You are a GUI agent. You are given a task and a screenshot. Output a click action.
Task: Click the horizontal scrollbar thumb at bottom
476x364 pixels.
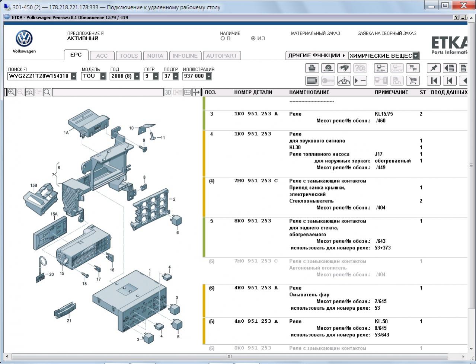coord(230,357)
